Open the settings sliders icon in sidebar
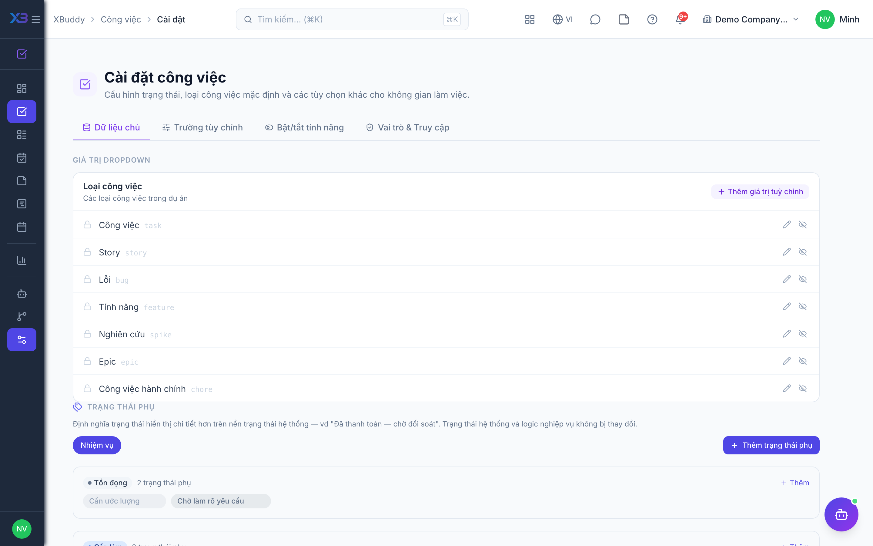The height and width of the screenshot is (546, 873). pyautogui.click(x=22, y=339)
